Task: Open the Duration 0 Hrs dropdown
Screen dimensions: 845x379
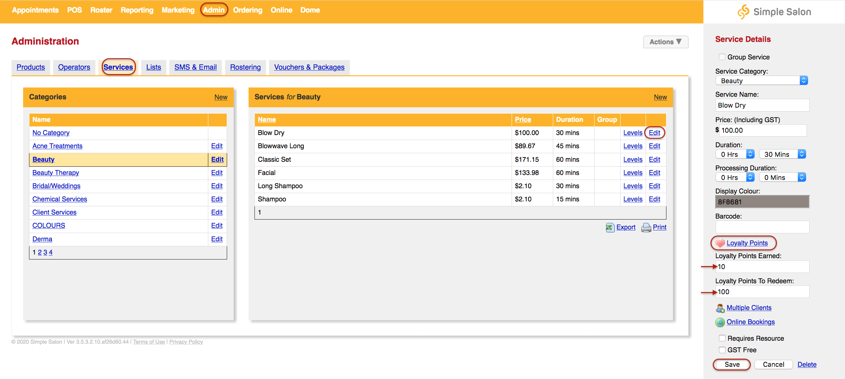Action: 735,154
